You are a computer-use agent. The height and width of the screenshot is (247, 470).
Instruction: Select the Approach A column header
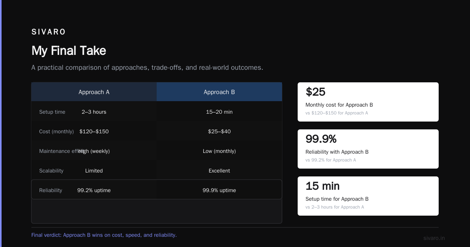click(x=94, y=92)
